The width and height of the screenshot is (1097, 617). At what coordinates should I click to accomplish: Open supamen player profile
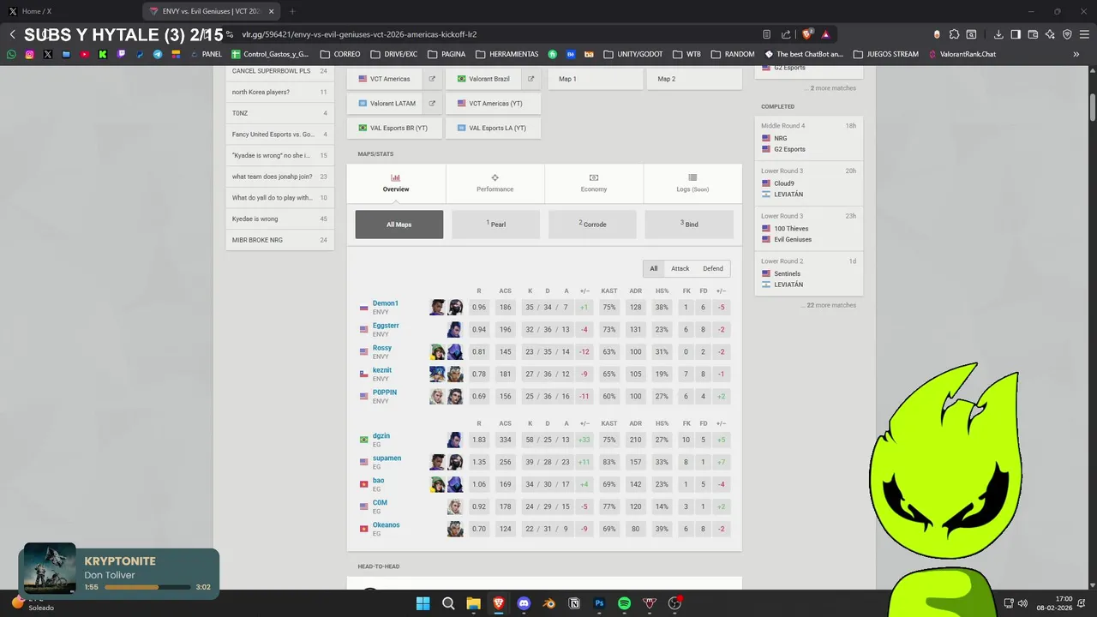click(x=387, y=458)
